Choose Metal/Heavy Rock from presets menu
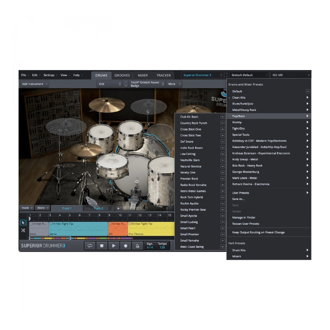 244,110
